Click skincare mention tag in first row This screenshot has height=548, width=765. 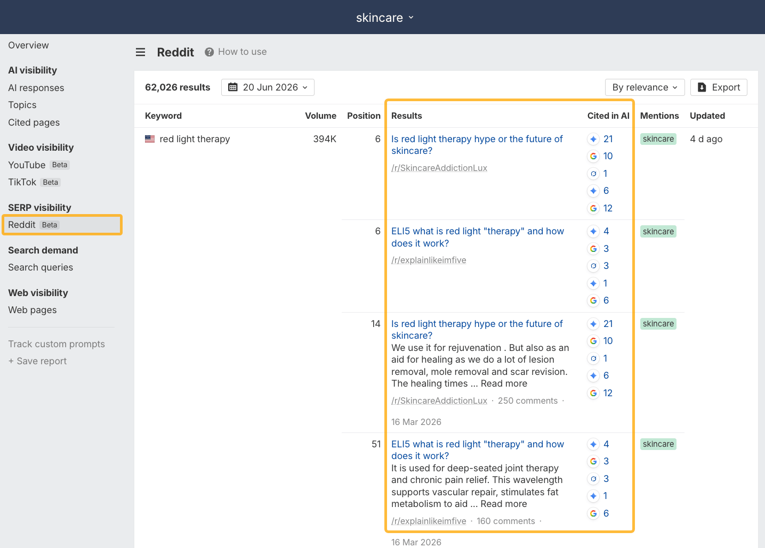[x=658, y=139]
